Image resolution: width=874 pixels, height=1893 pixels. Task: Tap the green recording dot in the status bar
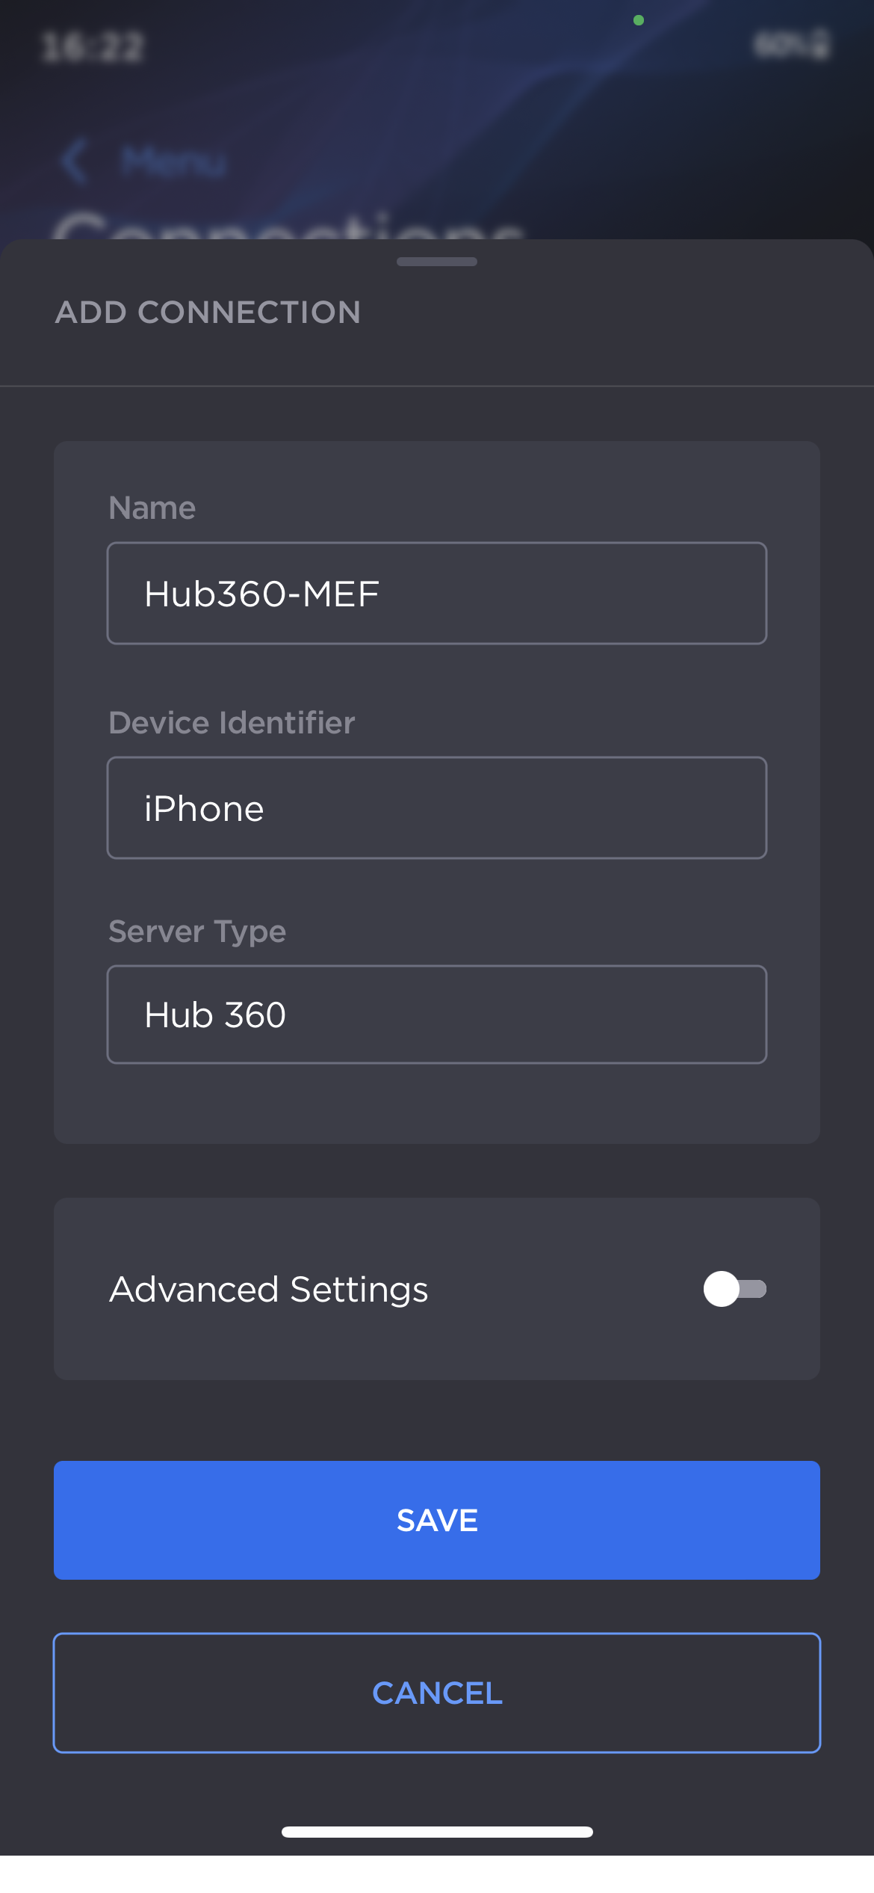point(639,20)
